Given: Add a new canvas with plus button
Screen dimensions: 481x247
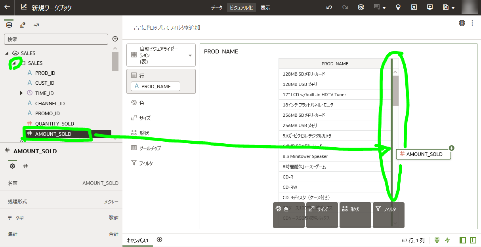Looking at the screenshot, I should (159, 240).
